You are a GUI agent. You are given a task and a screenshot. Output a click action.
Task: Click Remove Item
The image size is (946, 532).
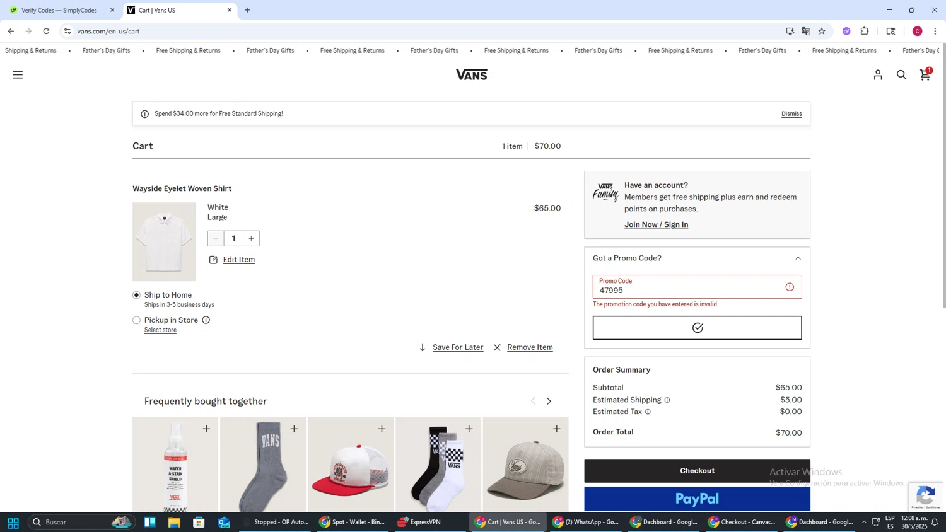pos(530,347)
